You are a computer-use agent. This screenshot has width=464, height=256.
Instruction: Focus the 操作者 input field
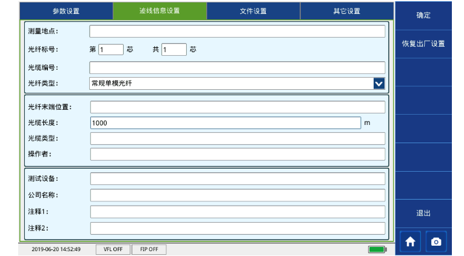[238, 154]
